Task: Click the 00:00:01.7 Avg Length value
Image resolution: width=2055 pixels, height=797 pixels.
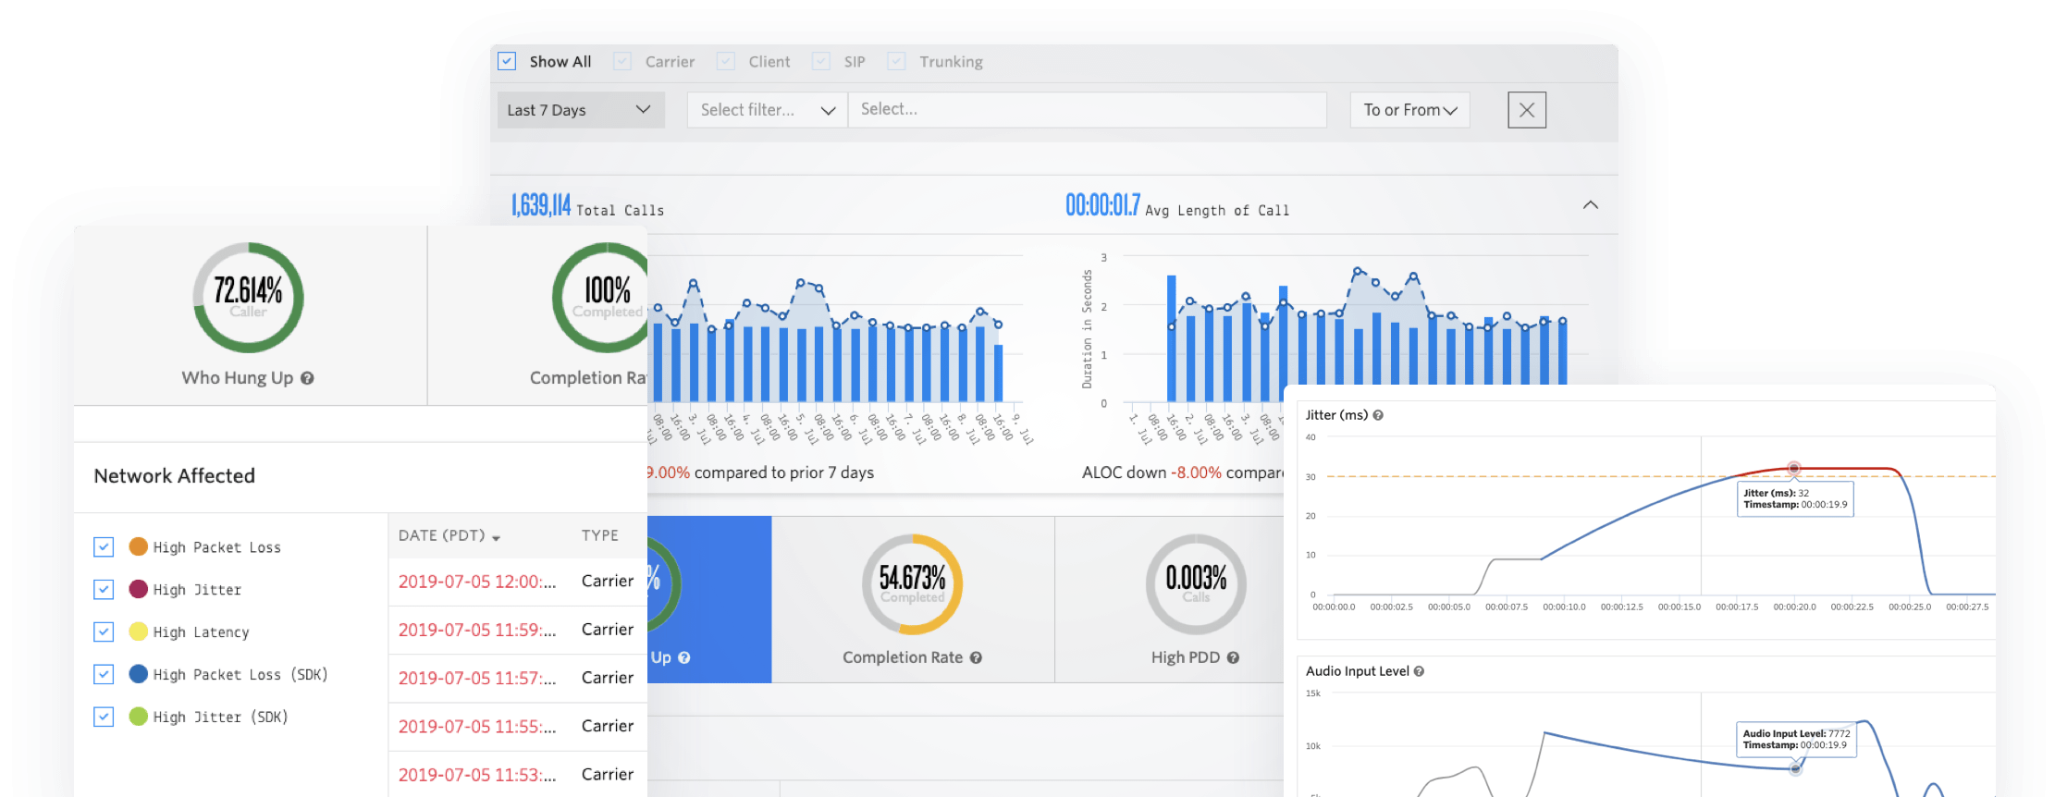Action: coord(1102,205)
